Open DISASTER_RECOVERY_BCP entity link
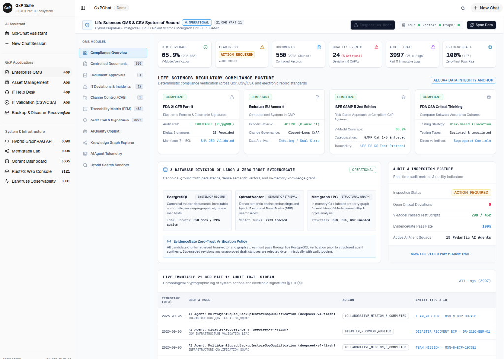The image size is (504, 359). coord(453,331)
